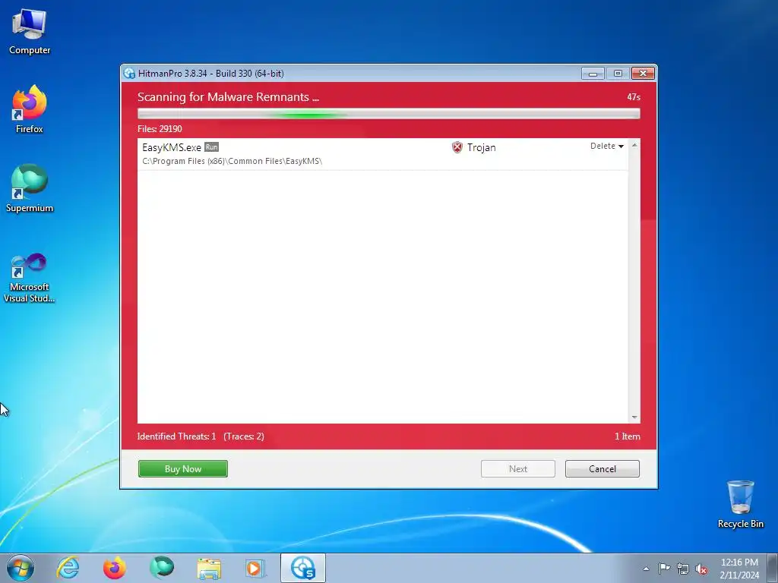Click the 1 Item status text
The width and height of the screenshot is (778, 583).
click(x=627, y=436)
